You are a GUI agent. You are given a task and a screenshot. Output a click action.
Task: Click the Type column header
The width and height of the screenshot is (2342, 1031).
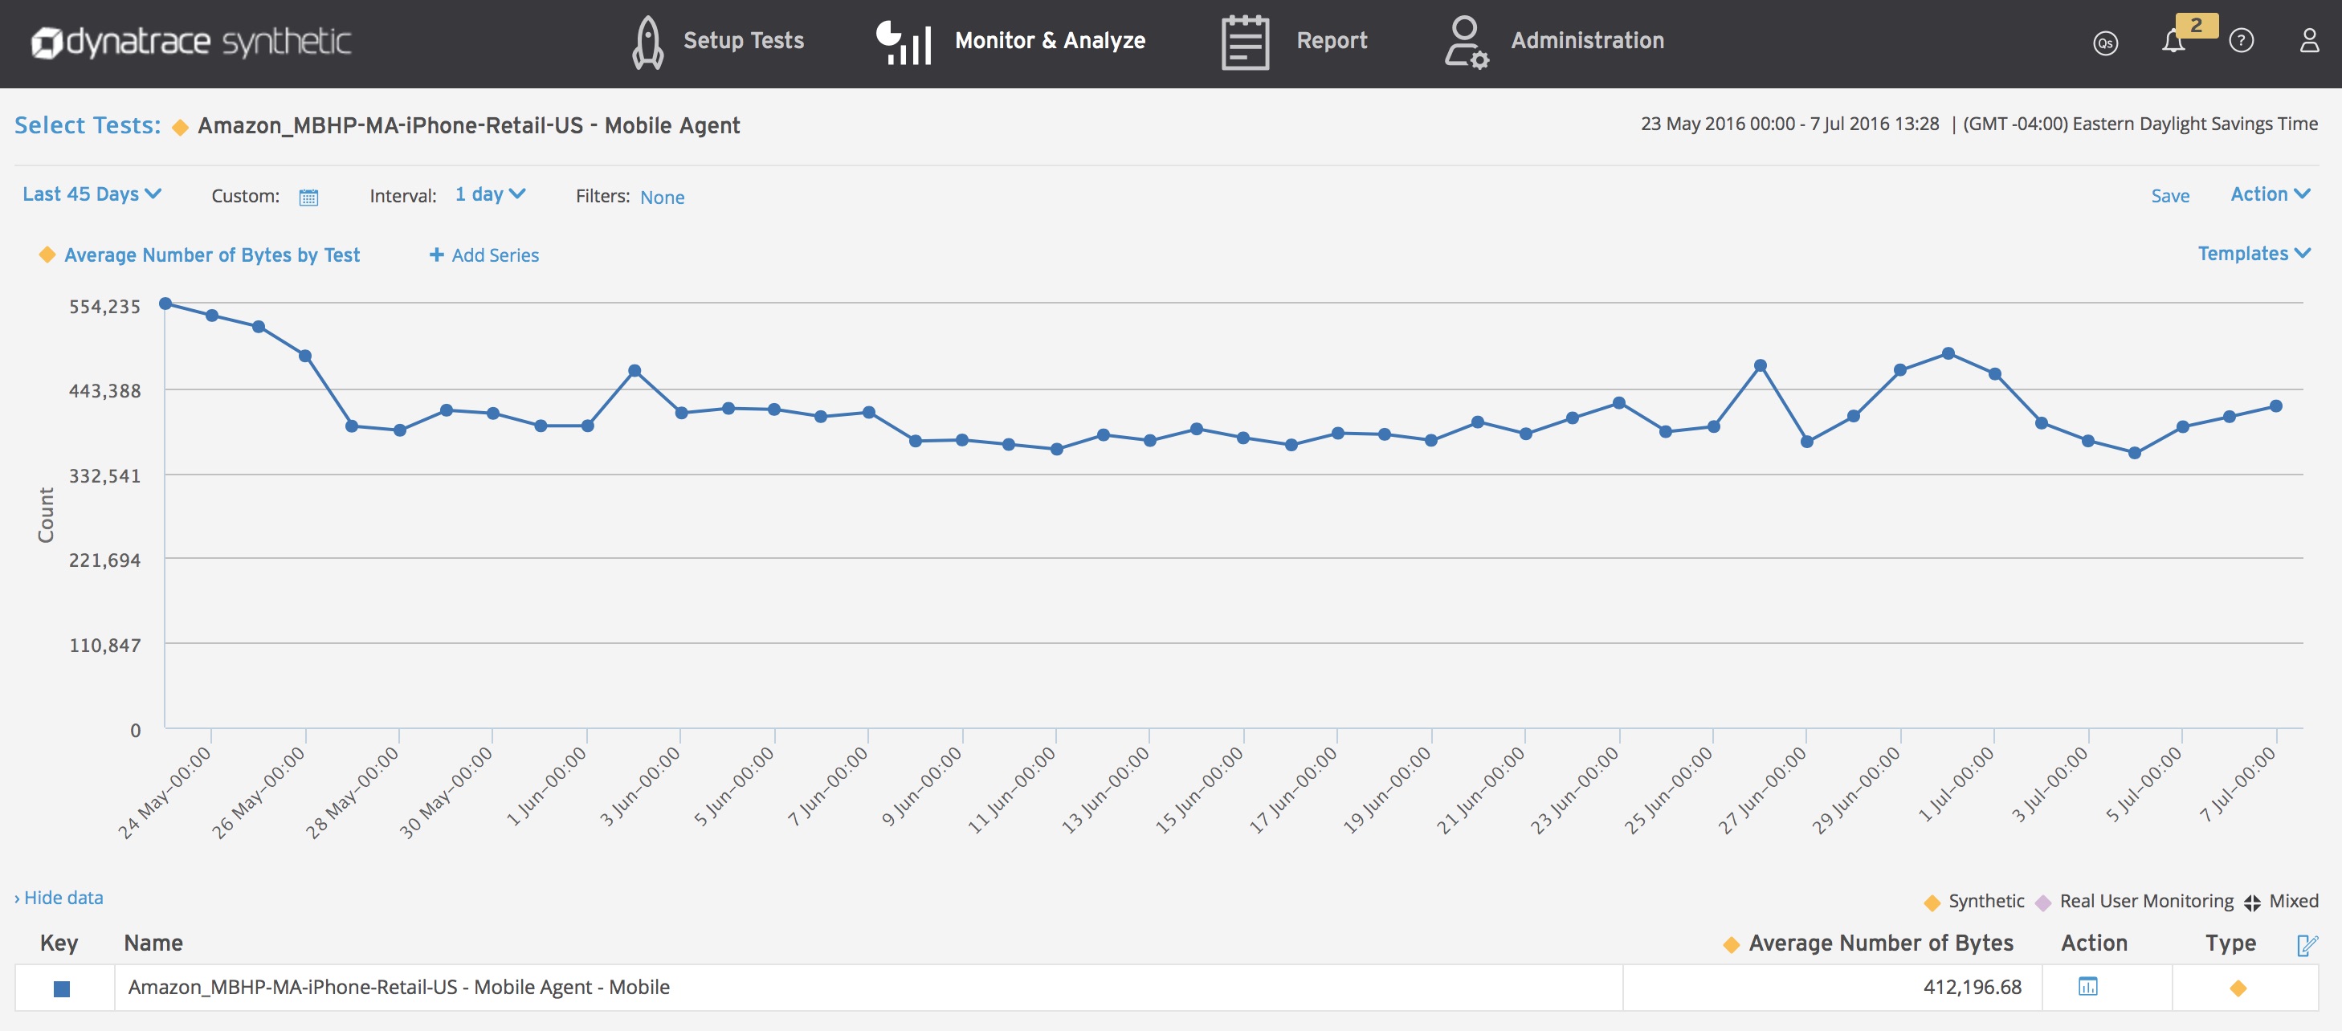point(2230,943)
